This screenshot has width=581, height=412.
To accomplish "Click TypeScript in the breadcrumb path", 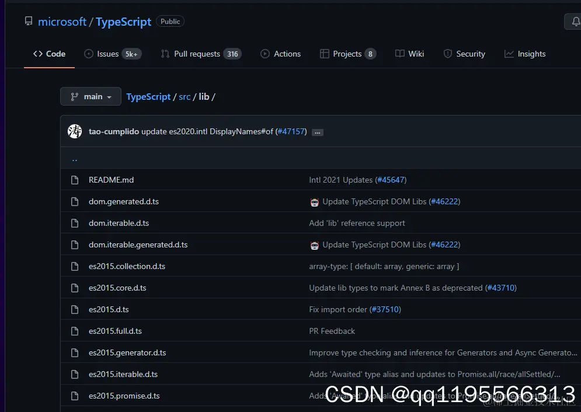I will [x=148, y=97].
